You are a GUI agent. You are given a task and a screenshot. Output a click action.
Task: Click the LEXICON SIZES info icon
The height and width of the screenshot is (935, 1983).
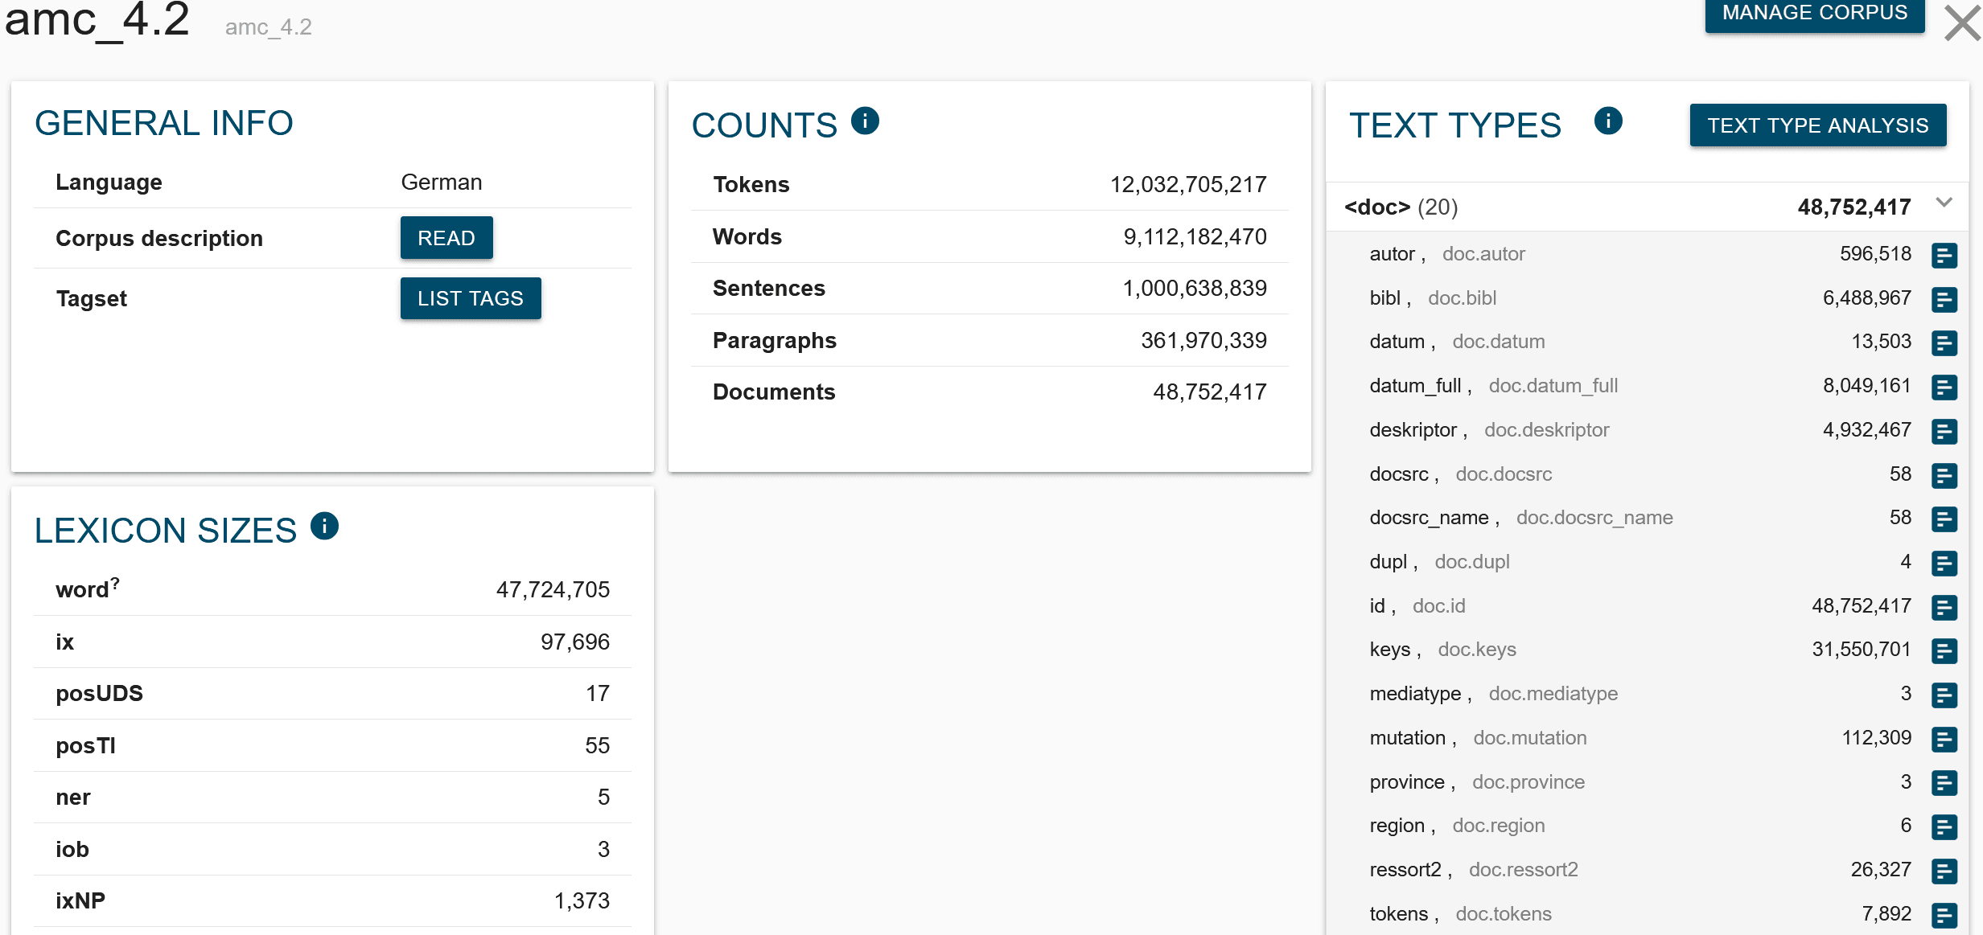point(324,526)
